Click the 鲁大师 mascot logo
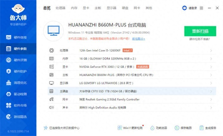This screenshot has height=136, width=223. 18,9
